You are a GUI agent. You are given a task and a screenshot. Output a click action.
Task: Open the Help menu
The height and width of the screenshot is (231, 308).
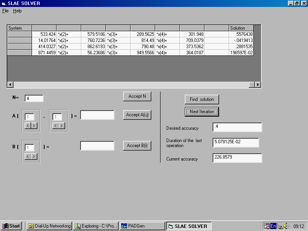(x=17, y=11)
